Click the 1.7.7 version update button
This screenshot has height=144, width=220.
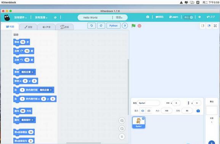pos(210,17)
